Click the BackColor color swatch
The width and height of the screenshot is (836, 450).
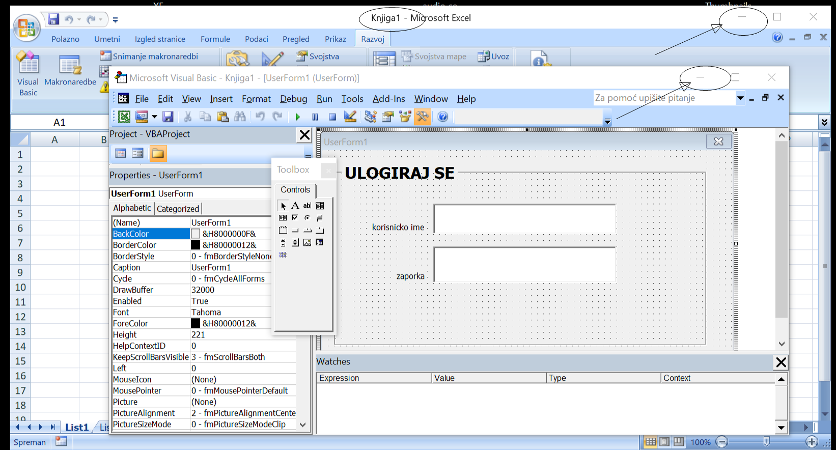pos(196,234)
